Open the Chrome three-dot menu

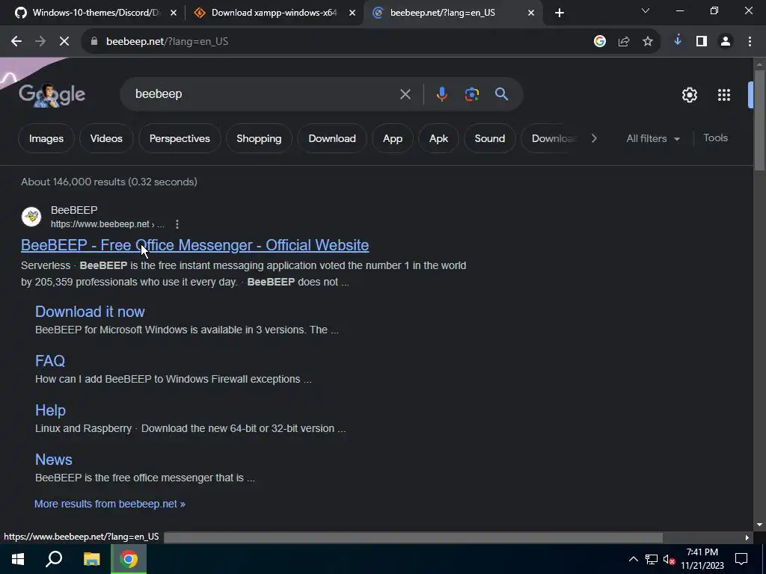tap(750, 42)
